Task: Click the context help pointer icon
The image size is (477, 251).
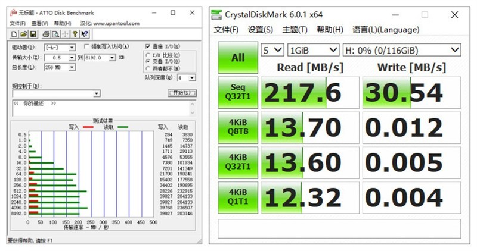Action: click(85, 34)
